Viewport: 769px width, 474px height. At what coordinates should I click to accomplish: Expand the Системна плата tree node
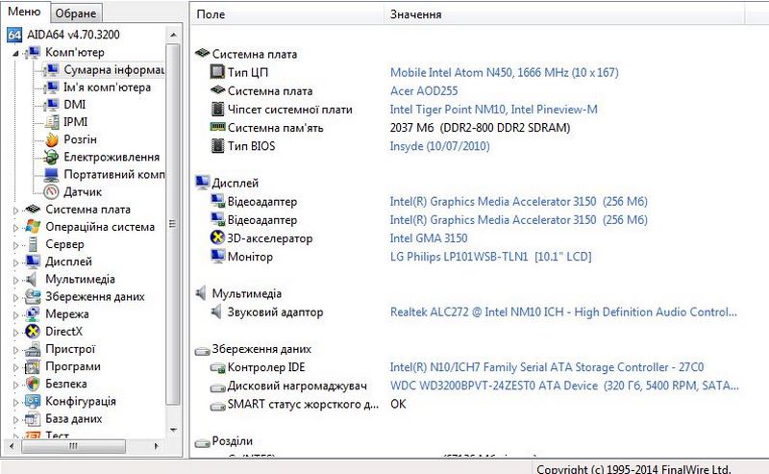(x=15, y=210)
